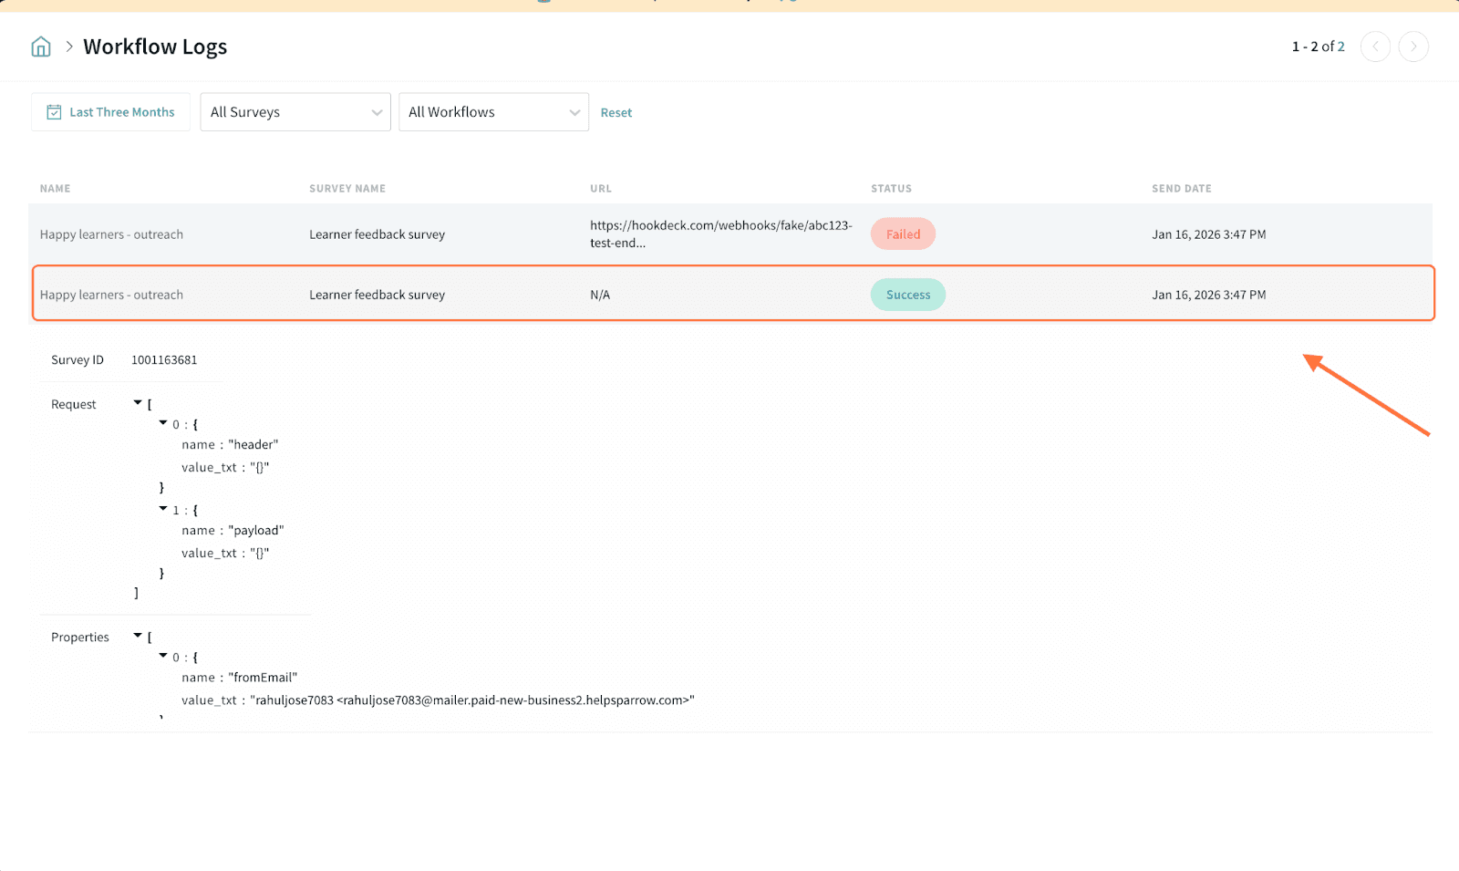Viewport: 1459px width, 871px height.
Task: Click the Send Date column header
Action: click(1181, 189)
